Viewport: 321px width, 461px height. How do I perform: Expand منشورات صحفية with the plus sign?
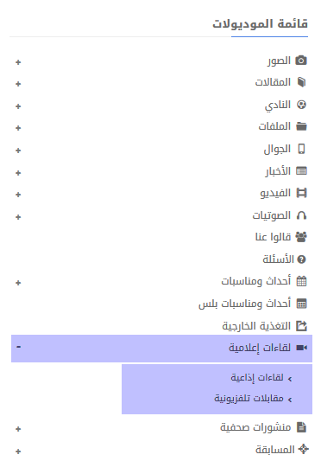coord(18,429)
